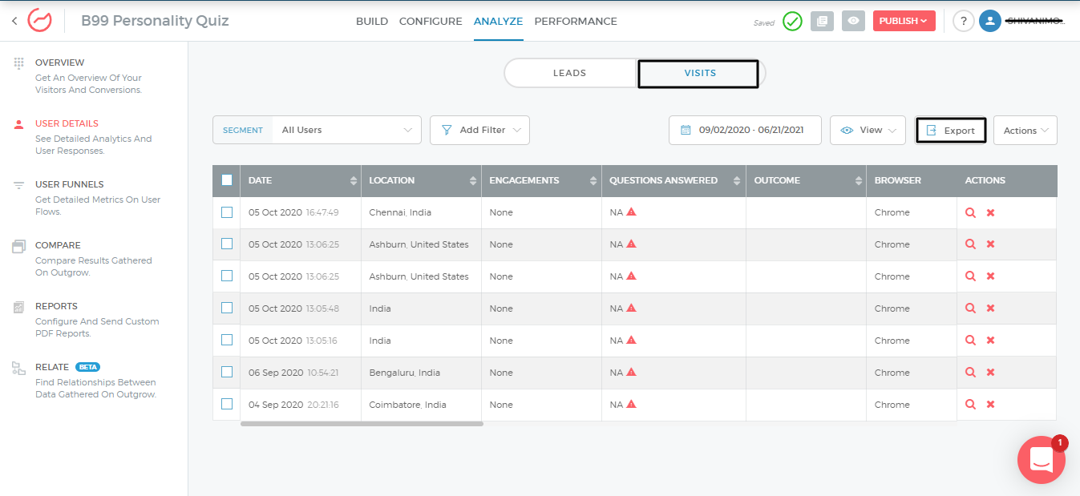Screen dimensions: 1080x496
Task: Delete the Coimbatore, India visit row
Action: click(x=990, y=405)
